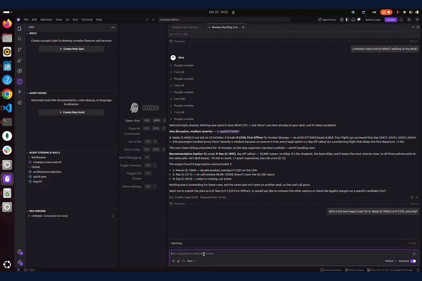This screenshot has height=281, width=422.
Task: Toggle the chat panel icon in title bar
Action: (359, 20)
